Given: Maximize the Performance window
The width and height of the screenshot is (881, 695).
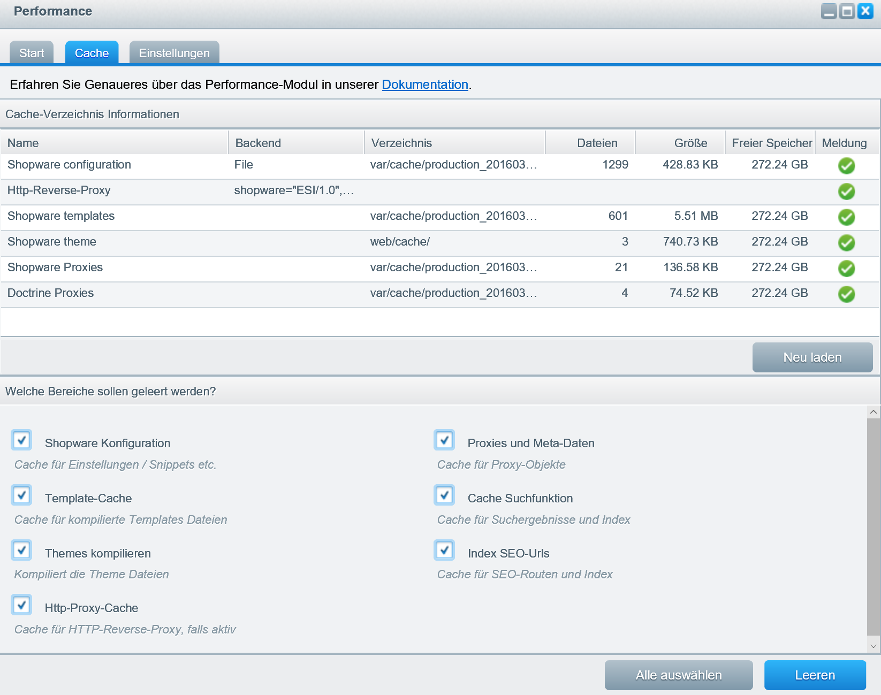Looking at the screenshot, I should pyautogui.click(x=847, y=11).
